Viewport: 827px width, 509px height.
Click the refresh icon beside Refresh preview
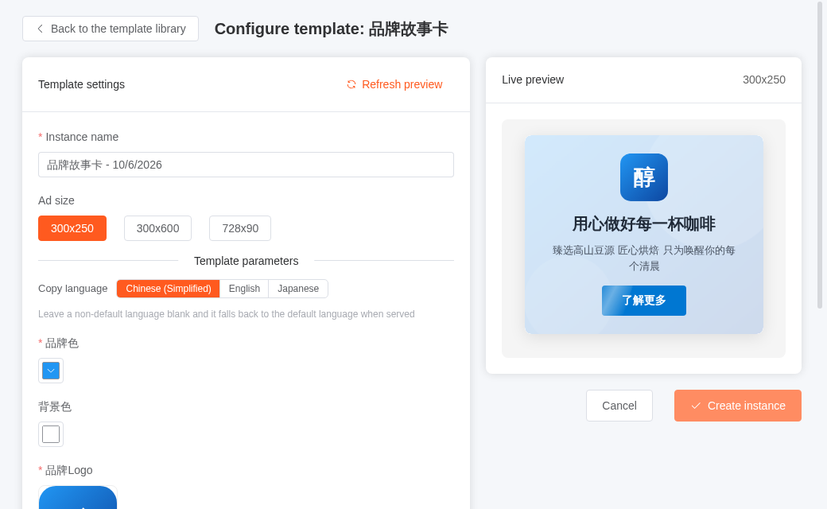click(351, 84)
